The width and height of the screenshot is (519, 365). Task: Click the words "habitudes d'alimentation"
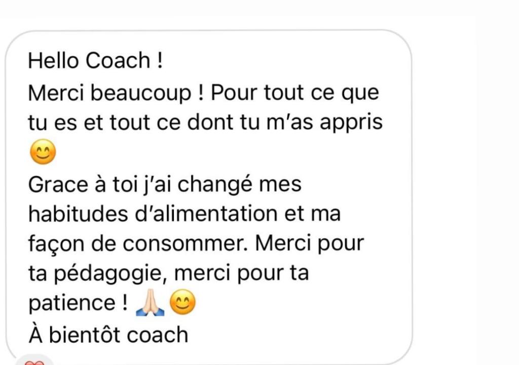pos(153,214)
